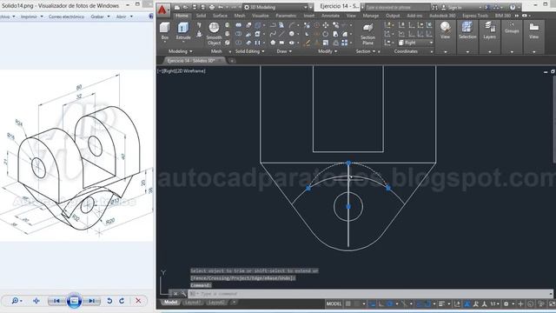556x313 pixels.
Task: Select the Move tool in Modify panel
Action: click(325, 25)
